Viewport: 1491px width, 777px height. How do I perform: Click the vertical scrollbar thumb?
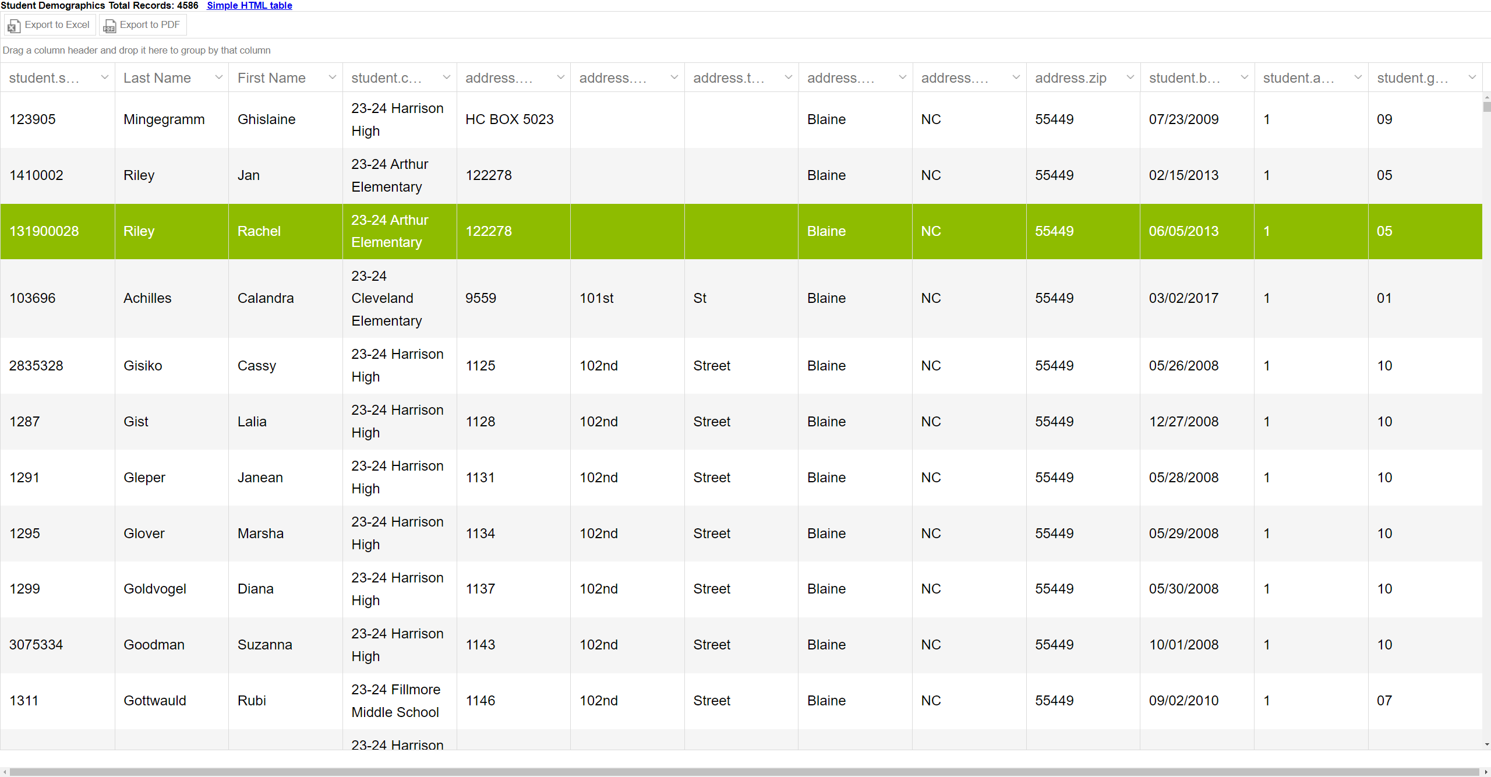click(x=1486, y=107)
